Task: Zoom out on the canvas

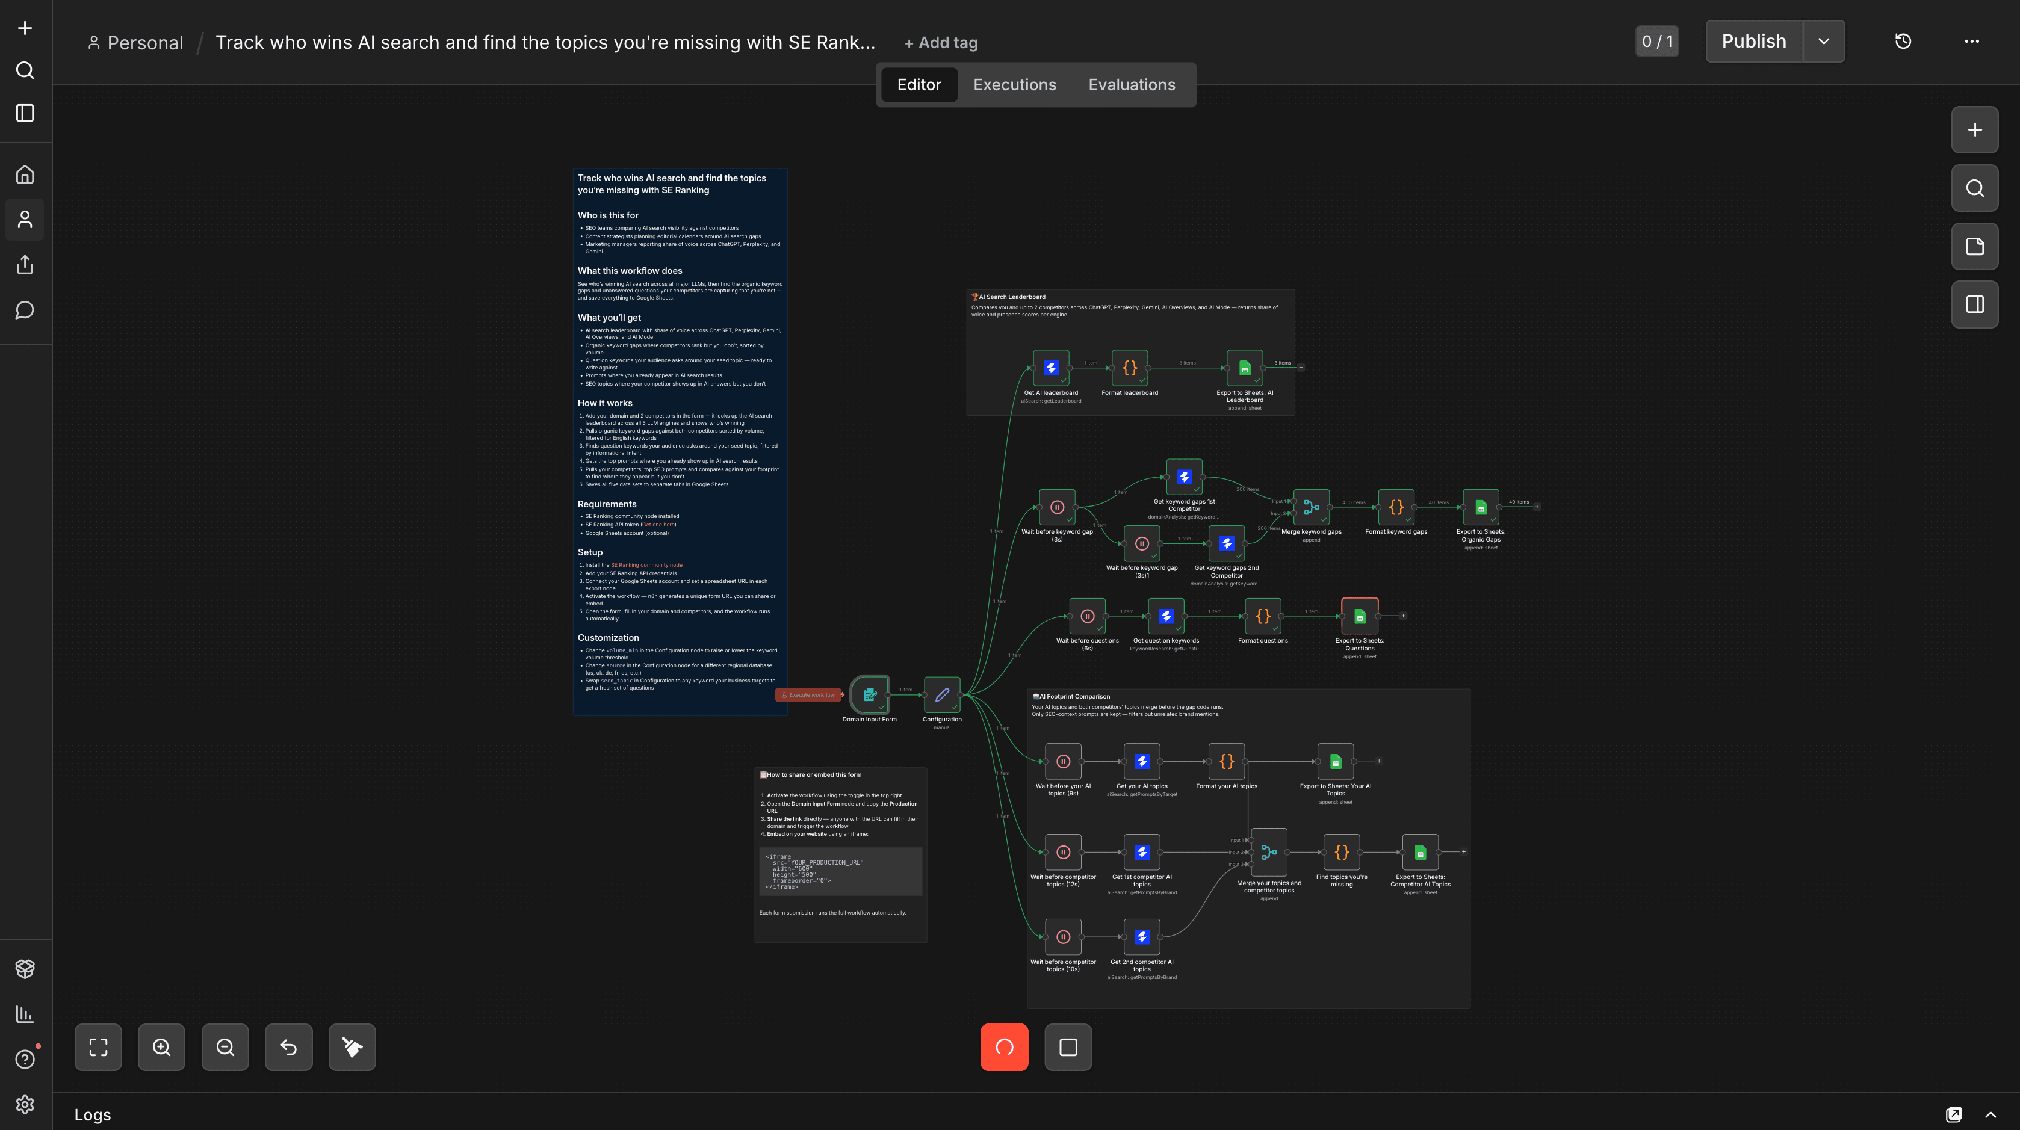Action: point(225,1047)
